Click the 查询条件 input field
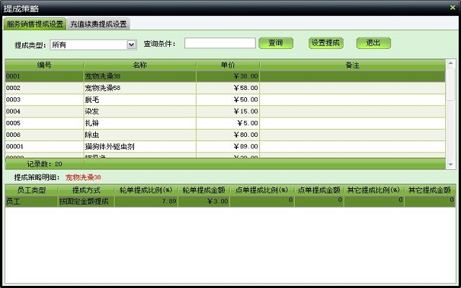The height and width of the screenshot is (288, 461). point(219,43)
